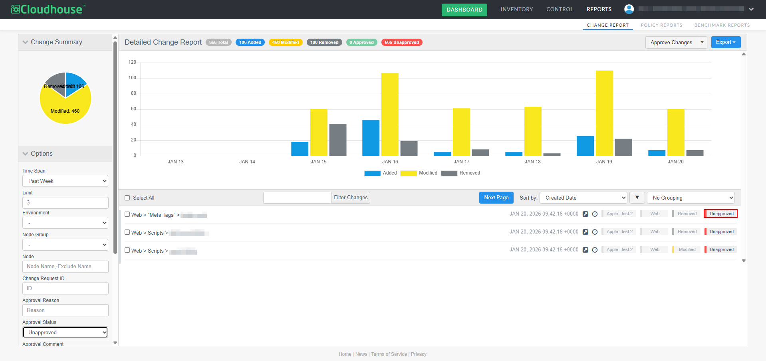766x361 pixels.
Task: Open the Inventory menu
Action: click(x=516, y=9)
